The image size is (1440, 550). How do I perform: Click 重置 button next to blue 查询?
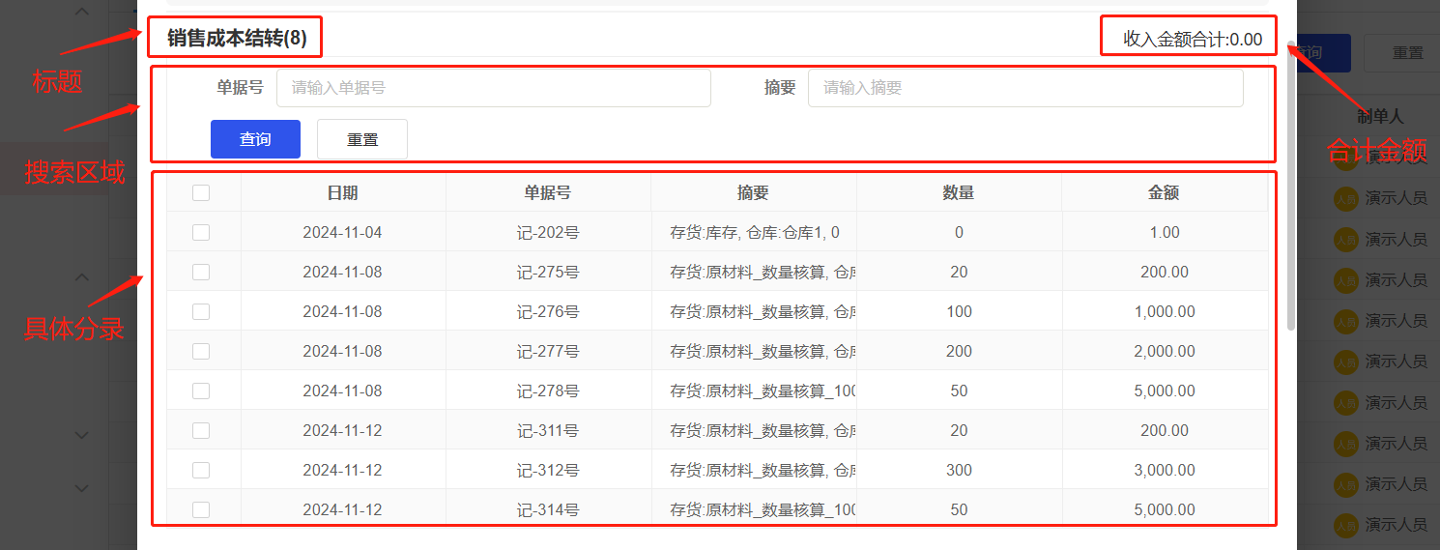pos(362,139)
